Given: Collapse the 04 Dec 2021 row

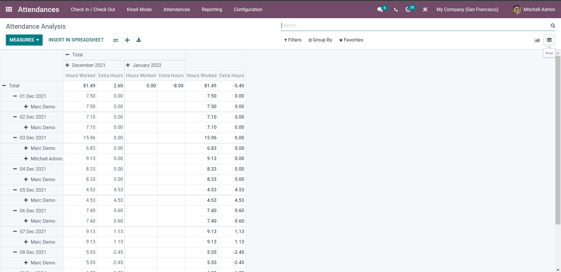Looking at the screenshot, I should click(x=32, y=169).
